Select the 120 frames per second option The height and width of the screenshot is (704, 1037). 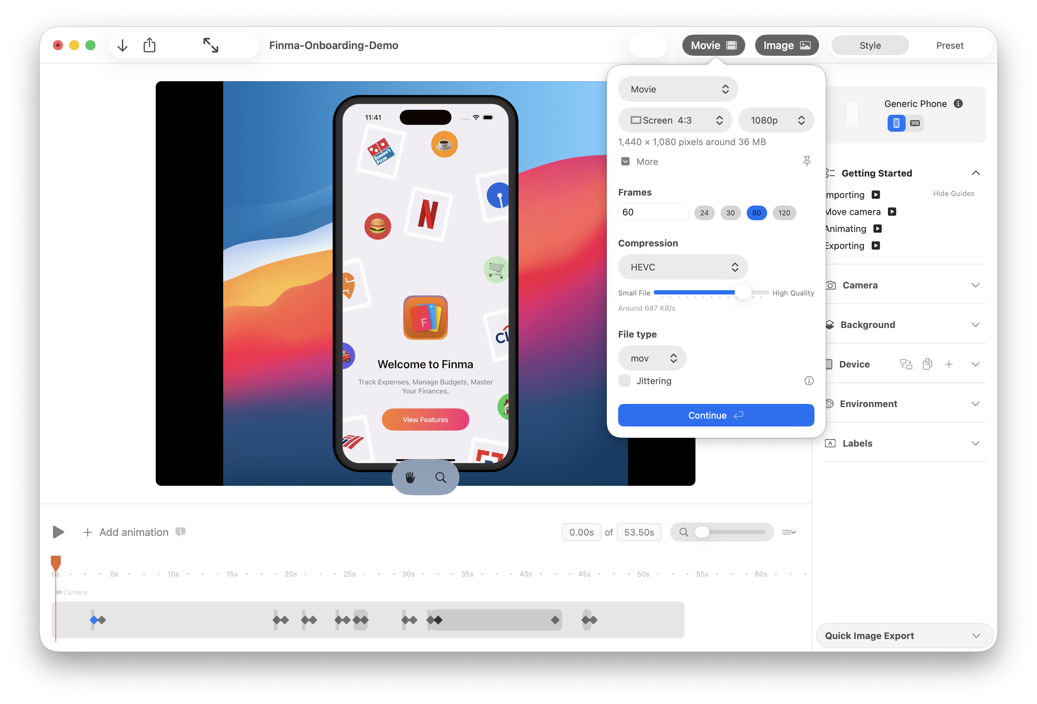pos(784,213)
